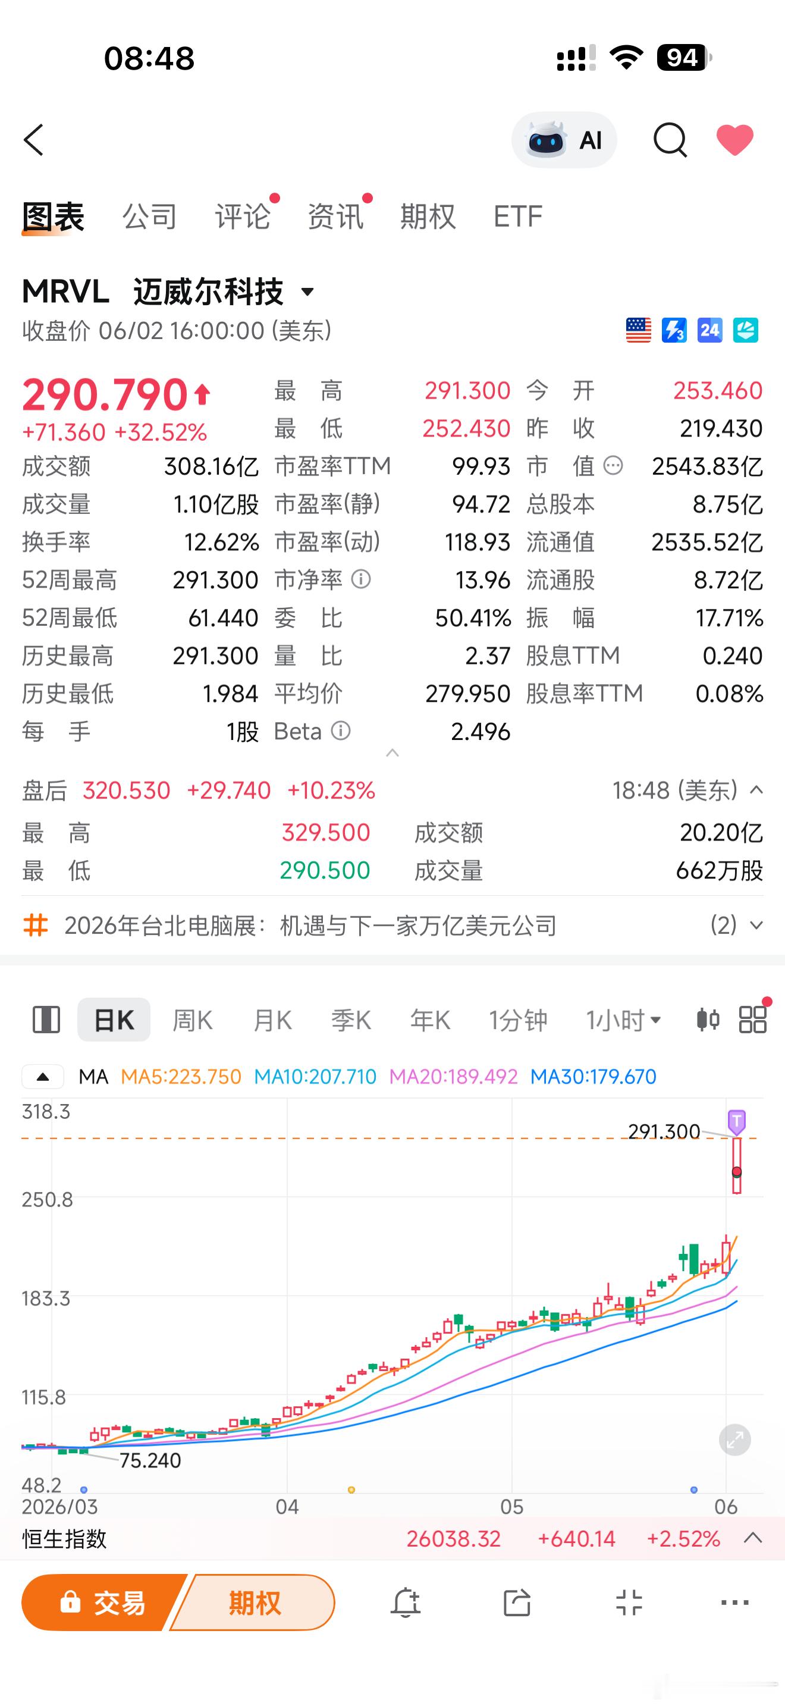Image resolution: width=785 pixels, height=1706 pixels.
Task: Open the candlestick chart style icon
Action: coord(708,1020)
